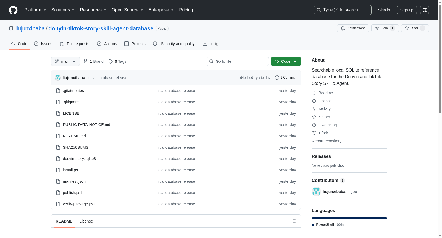Open the green Code dropdown button
Viewport: 442px width, 238px height.
(x=286, y=61)
